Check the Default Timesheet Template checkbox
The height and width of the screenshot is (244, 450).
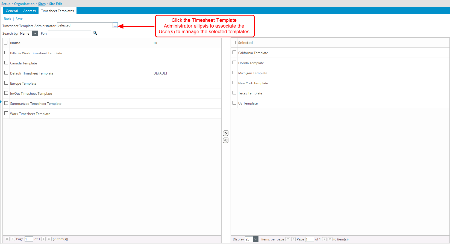6,73
